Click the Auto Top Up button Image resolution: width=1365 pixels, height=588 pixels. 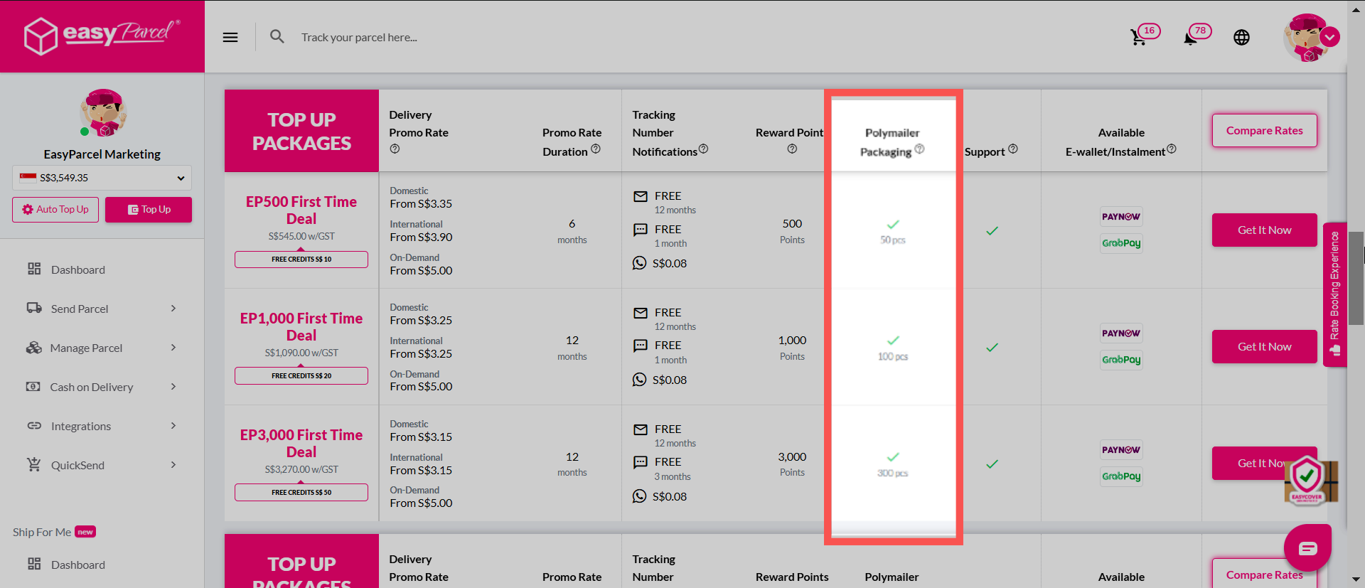pos(55,210)
